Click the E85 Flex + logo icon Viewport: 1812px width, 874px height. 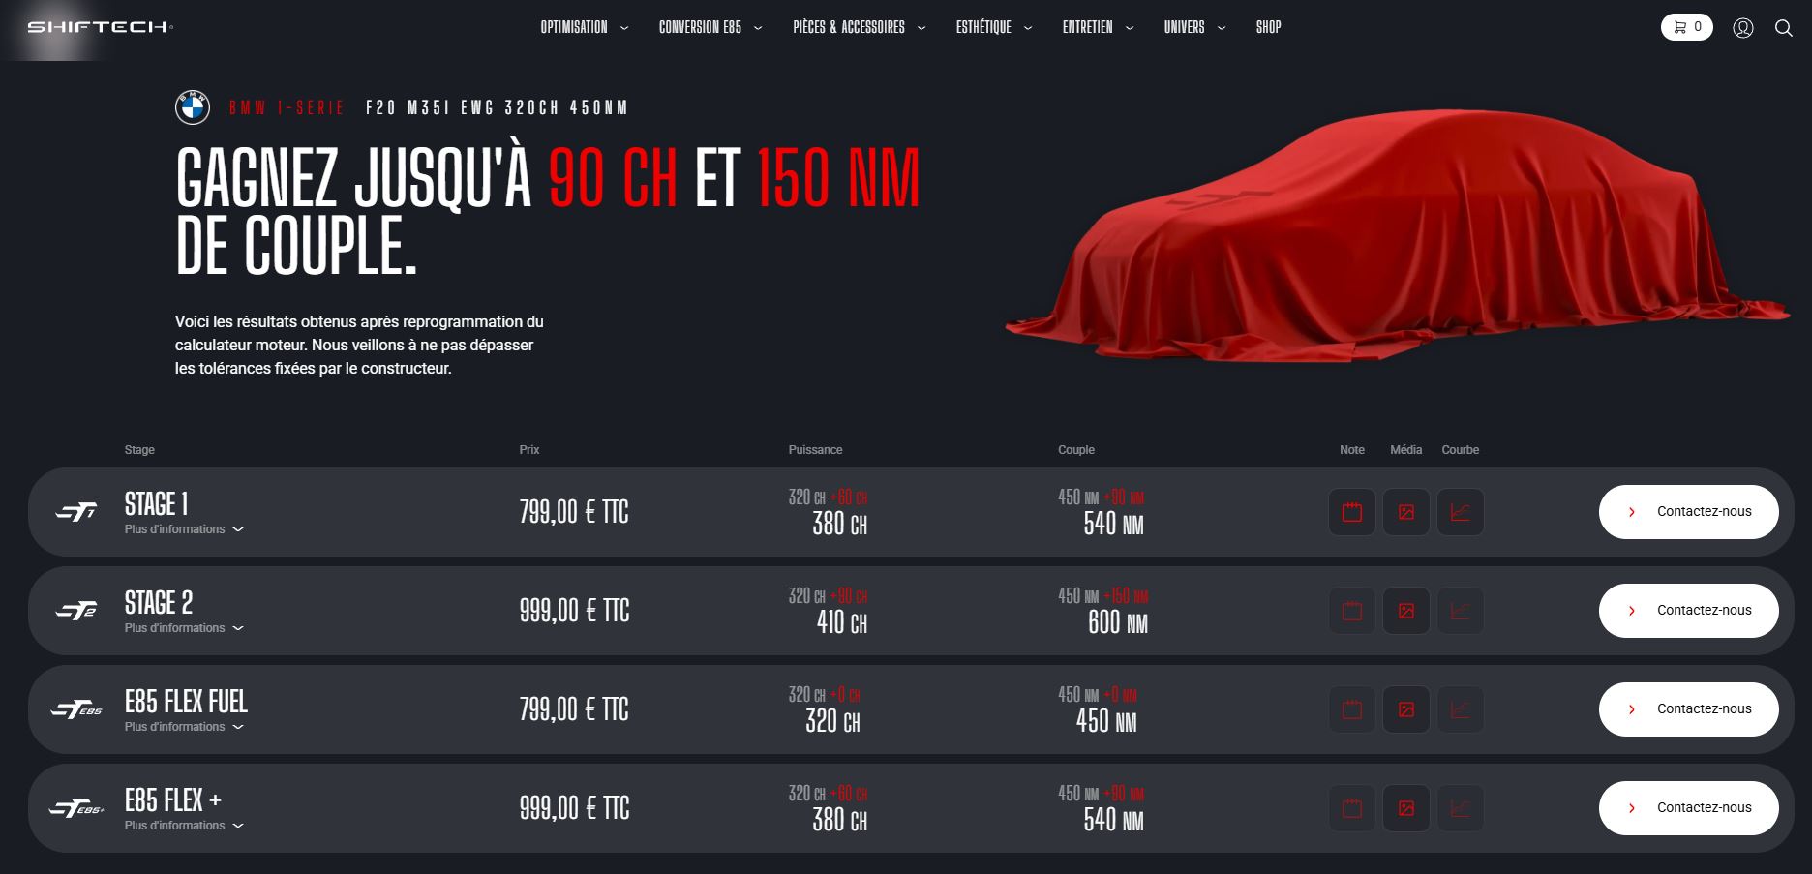pos(76,808)
